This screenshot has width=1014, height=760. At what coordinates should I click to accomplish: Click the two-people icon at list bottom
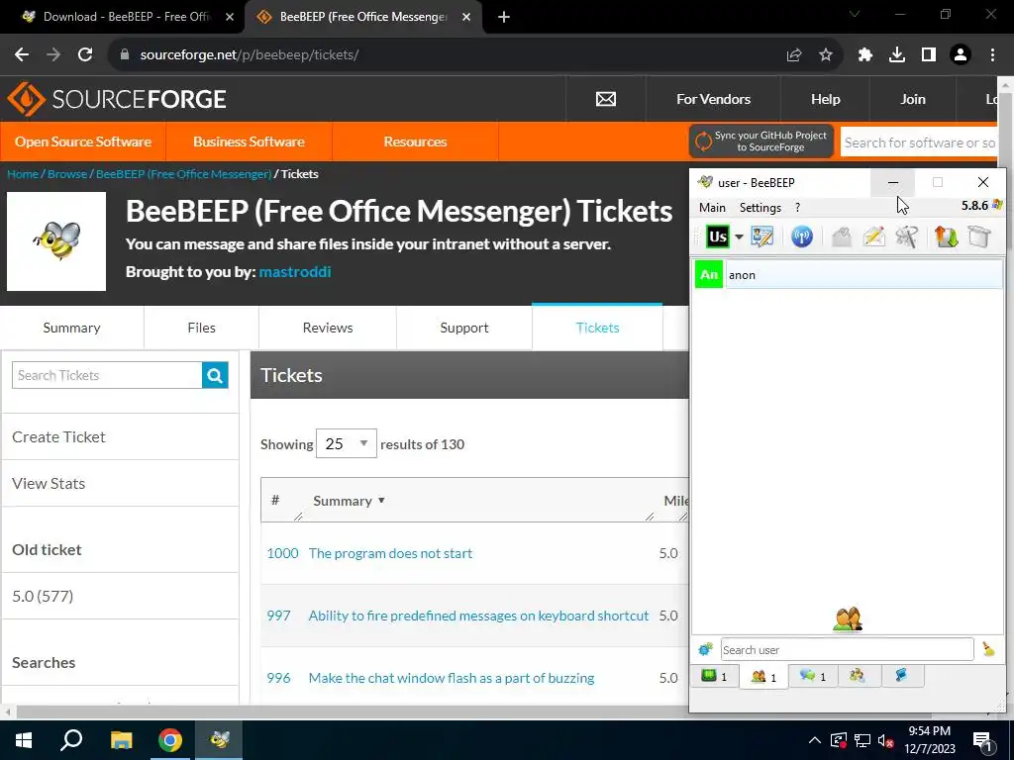(x=848, y=619)
